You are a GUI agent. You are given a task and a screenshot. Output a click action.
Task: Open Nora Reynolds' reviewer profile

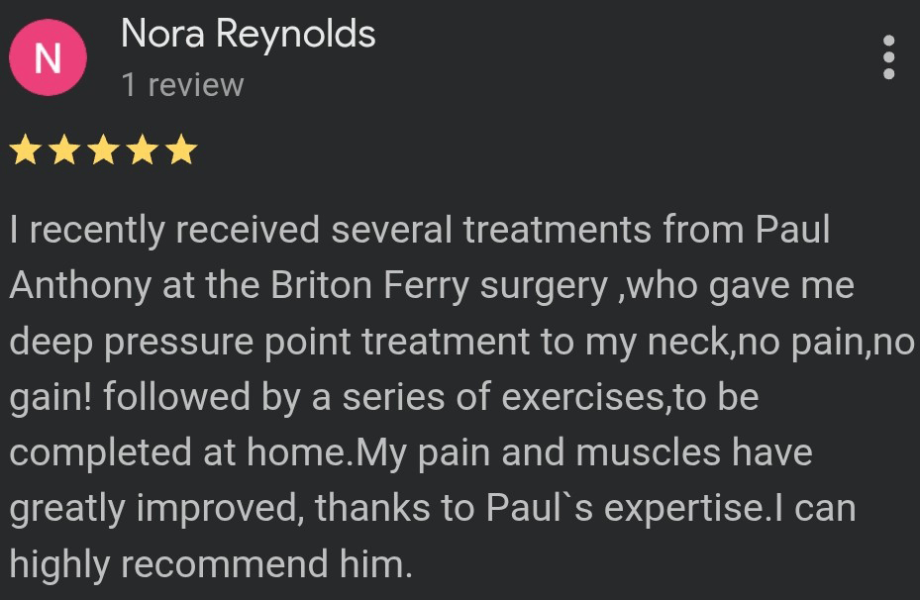(248, 33)
